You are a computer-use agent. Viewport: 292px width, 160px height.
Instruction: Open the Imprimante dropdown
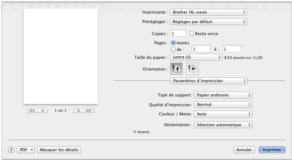coord(208,12)
